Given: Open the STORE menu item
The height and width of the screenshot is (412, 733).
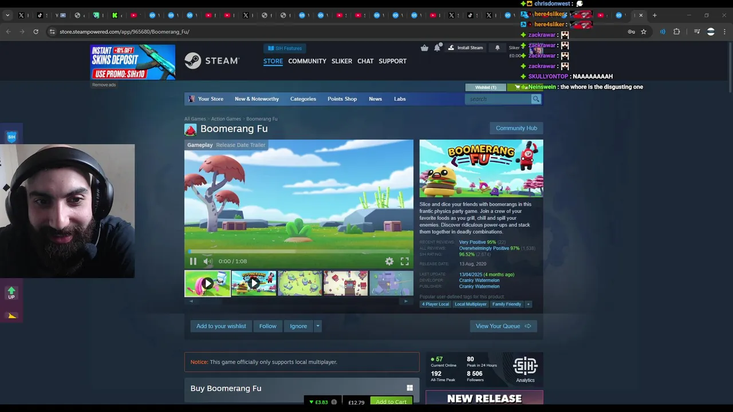Looking at the screenshot, I should [x=273, y=61].
